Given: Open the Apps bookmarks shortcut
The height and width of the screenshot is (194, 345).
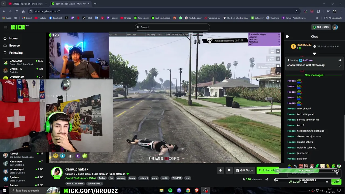Looking at the screenshot, I should point(6,18).
